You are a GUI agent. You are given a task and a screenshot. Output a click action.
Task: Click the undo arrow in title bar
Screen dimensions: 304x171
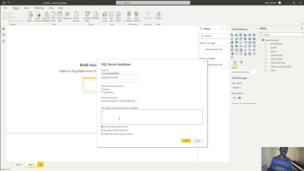(x=9, y=3)
